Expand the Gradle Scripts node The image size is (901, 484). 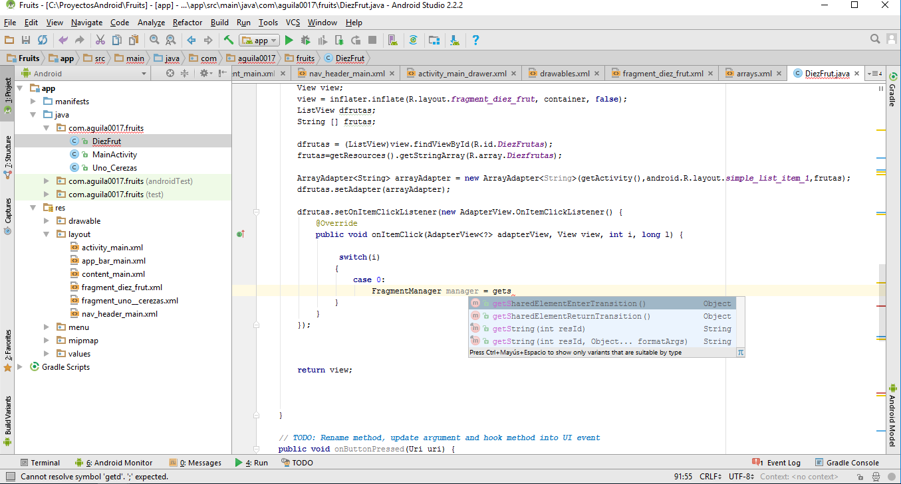(x=20, y=367)
